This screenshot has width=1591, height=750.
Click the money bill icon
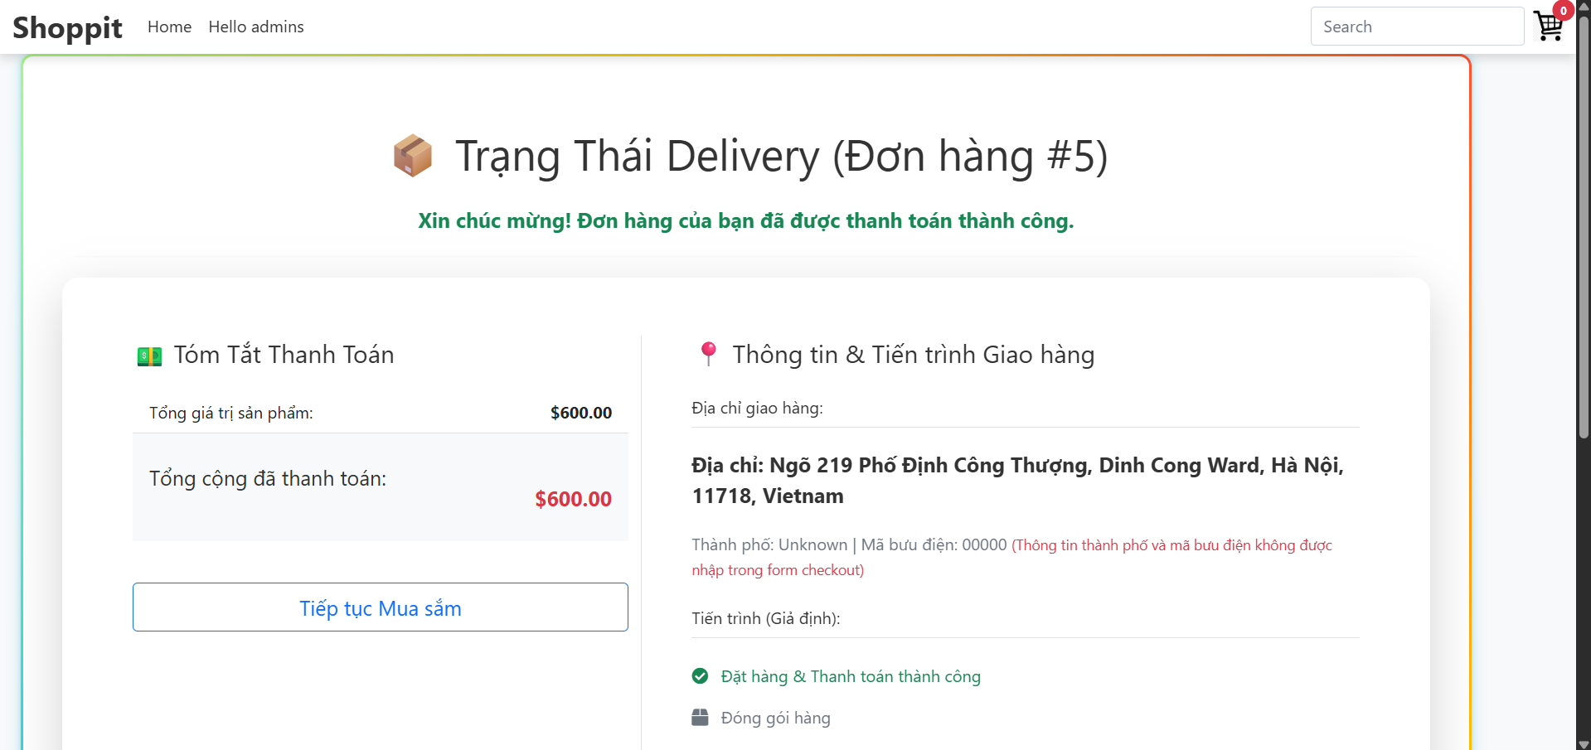click(x=149, y=356)
